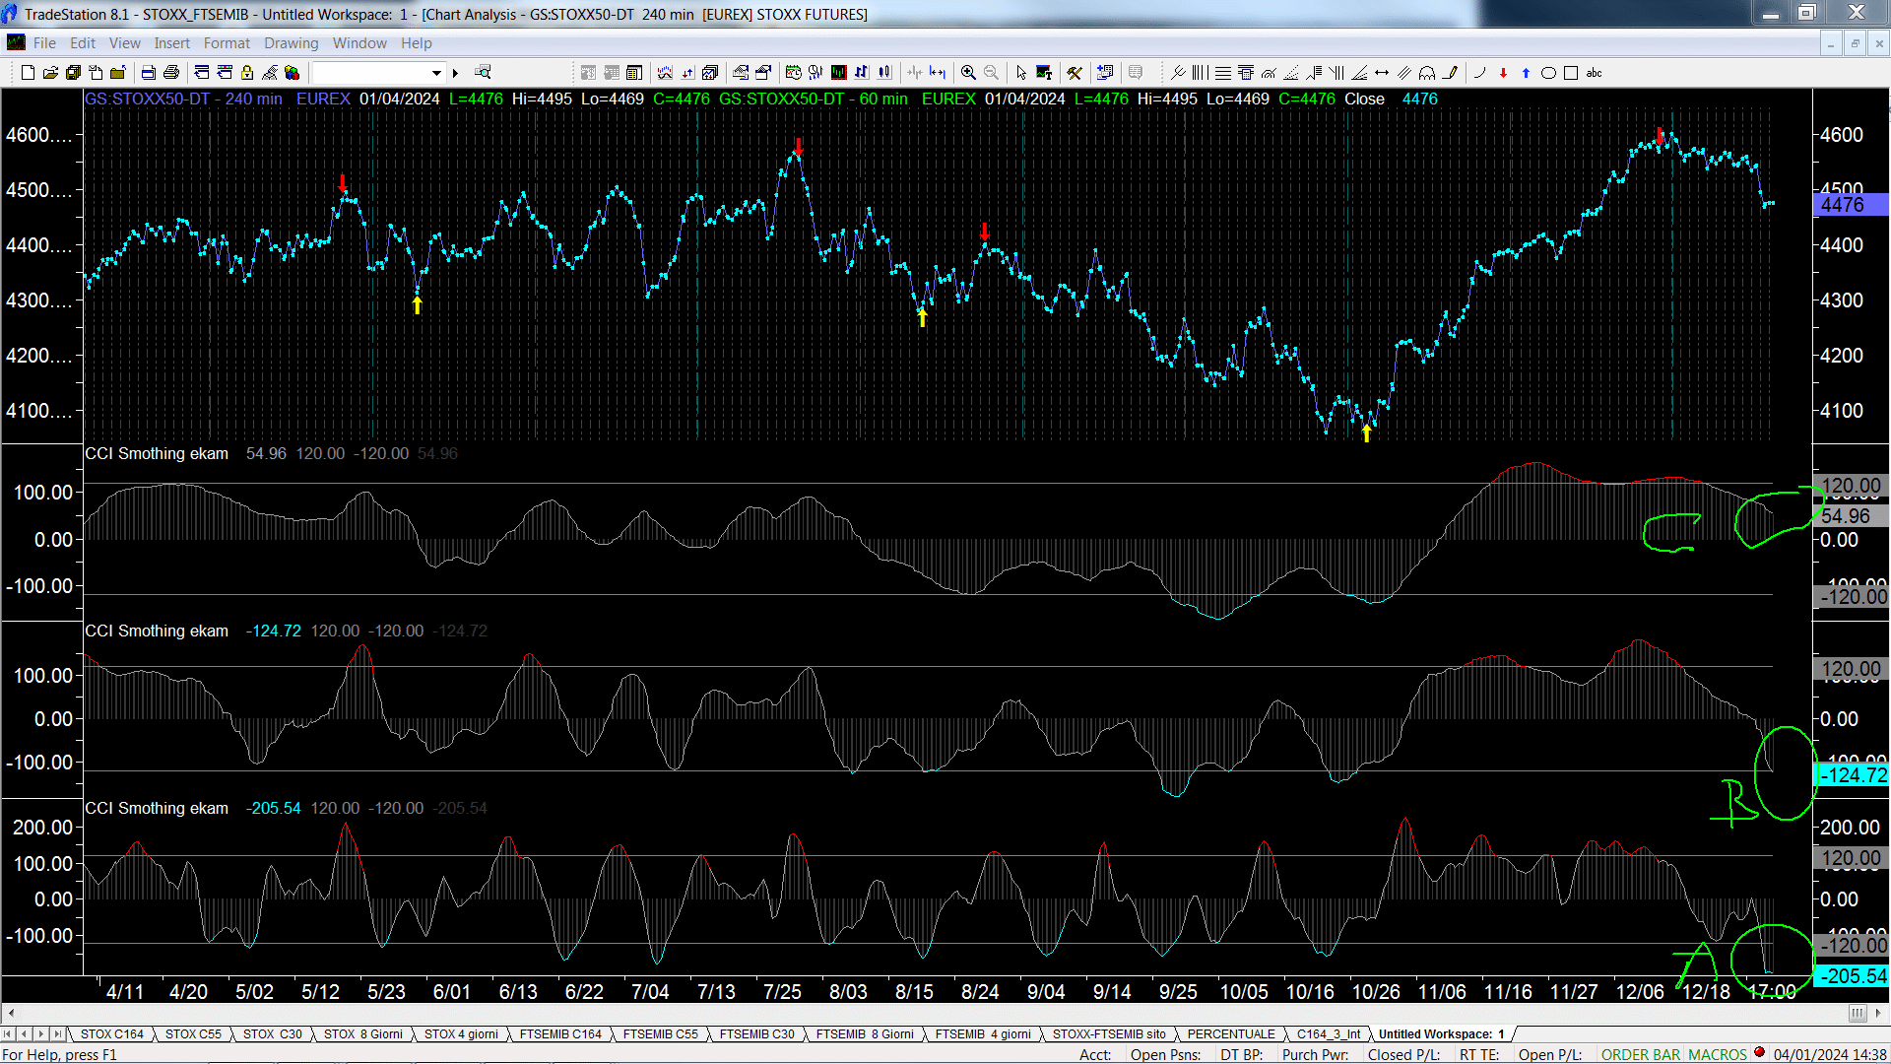Click the last-tab navigation arrow
1891x1064 pixels.
[x=58, y=1033]
